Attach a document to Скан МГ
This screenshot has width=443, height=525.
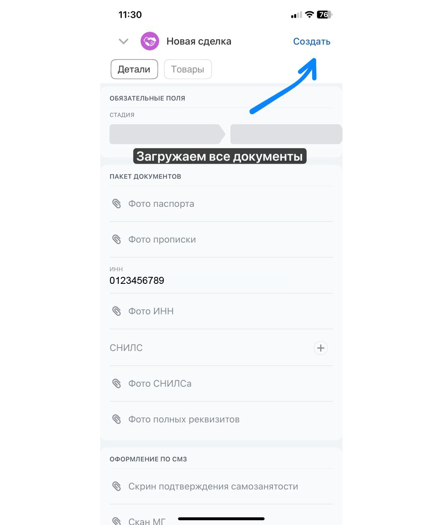click(117, 520)
